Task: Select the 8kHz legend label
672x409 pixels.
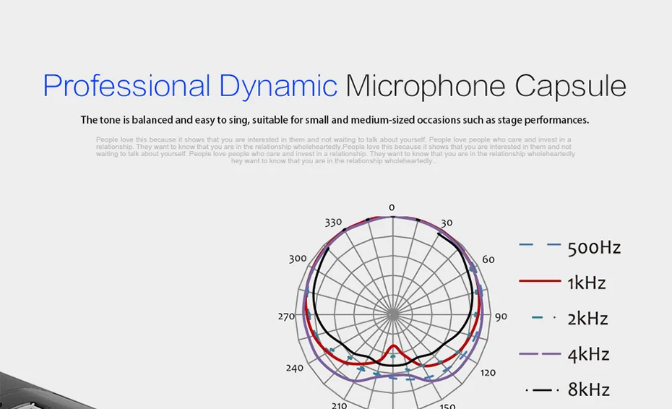Action: pyautogui.click(x=588, y=389)
